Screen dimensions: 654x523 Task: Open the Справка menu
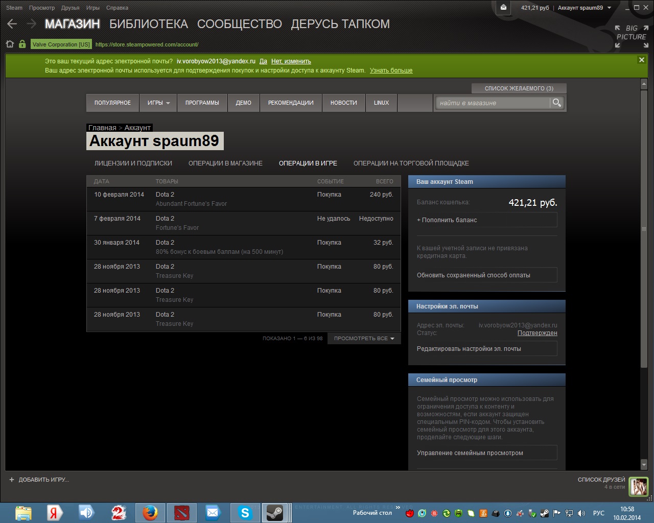click(117, 8)
